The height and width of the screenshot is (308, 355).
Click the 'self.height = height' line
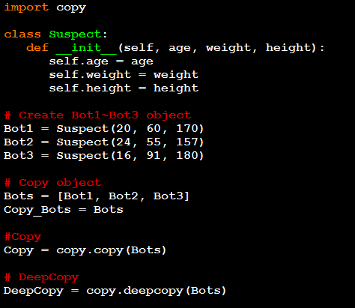[x=124, y=88]
